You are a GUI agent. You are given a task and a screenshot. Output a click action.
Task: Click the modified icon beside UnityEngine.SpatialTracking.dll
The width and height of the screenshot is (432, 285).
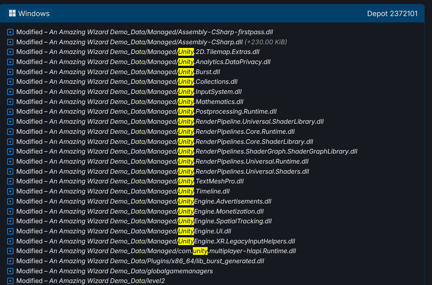coord(10,221)
